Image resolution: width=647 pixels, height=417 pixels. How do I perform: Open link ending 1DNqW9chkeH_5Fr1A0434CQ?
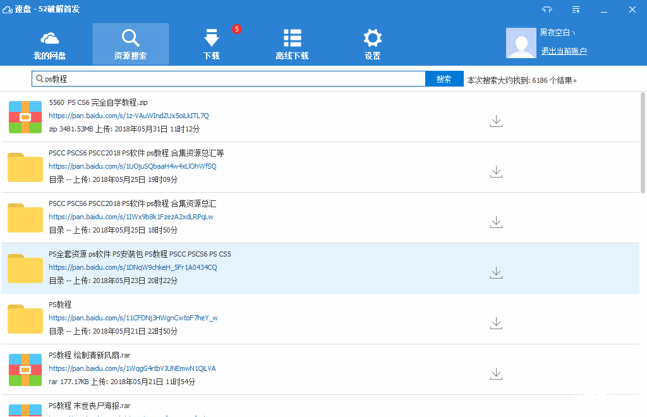(133, 267)
